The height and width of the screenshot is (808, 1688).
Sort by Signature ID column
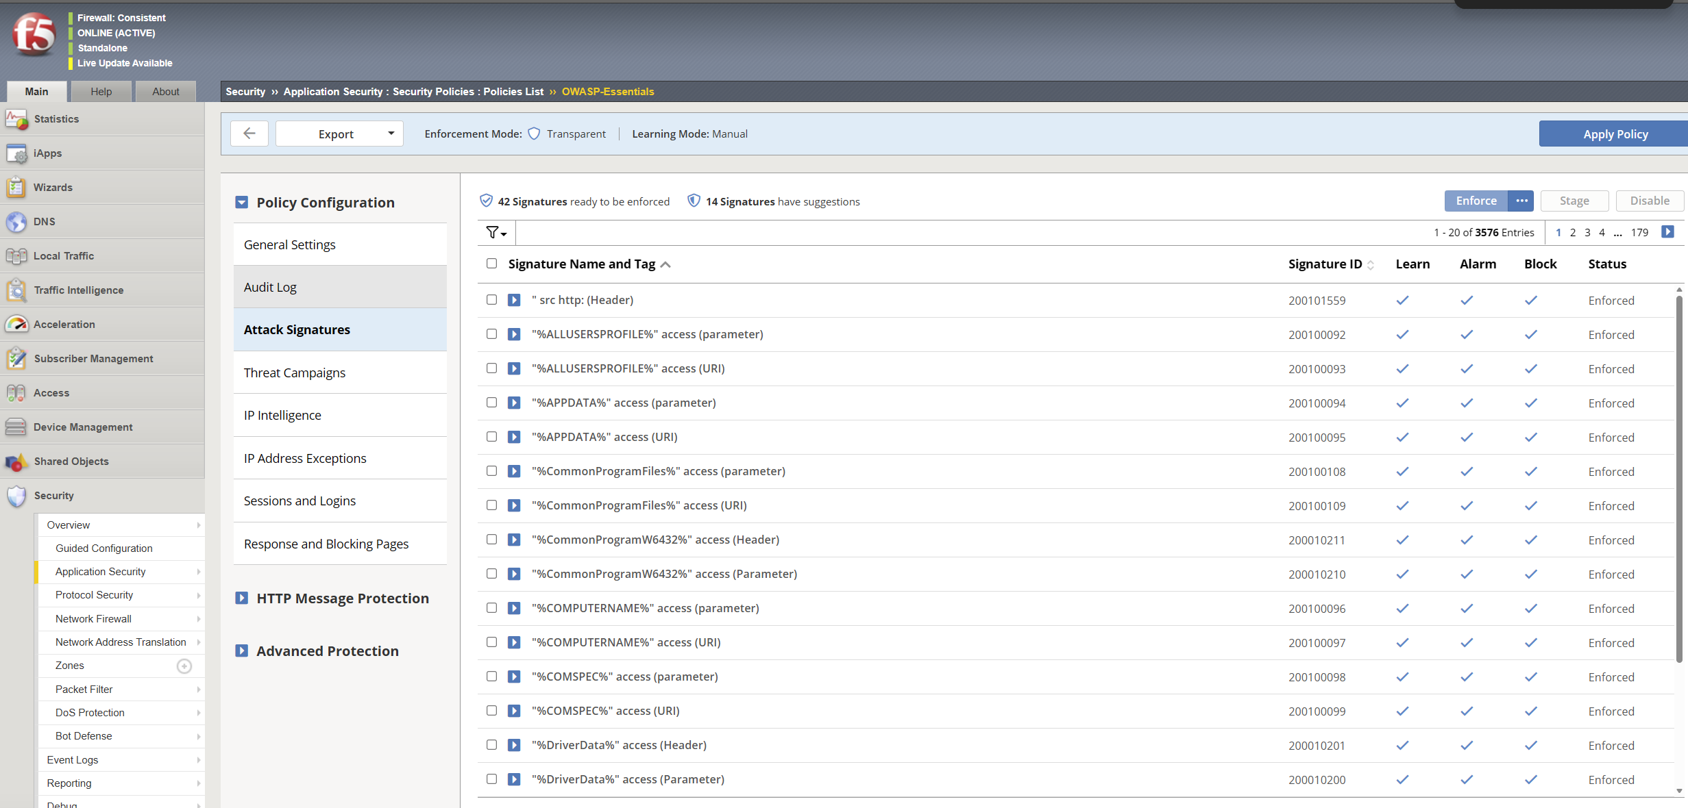[x=1330, y=264]
